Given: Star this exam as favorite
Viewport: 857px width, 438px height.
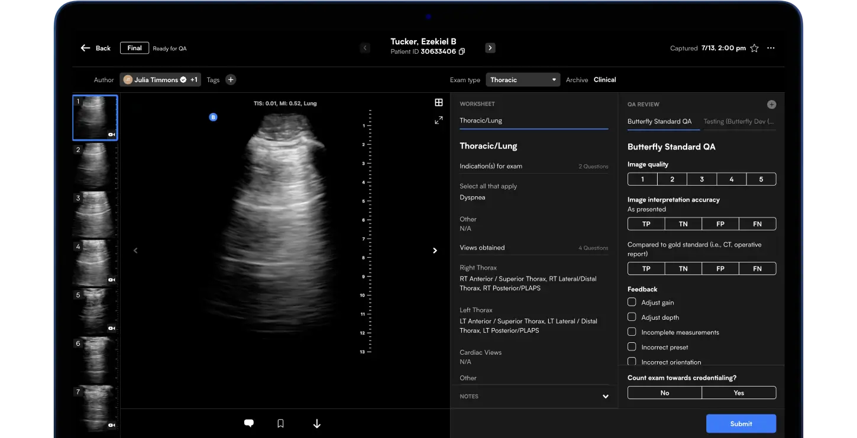Looking at the screenshot, I should (754, 48).
